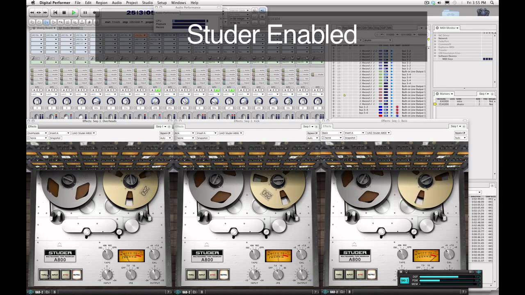
Task: Click the IPS speed knob on Kick Studer
Action: click(278, 275)
